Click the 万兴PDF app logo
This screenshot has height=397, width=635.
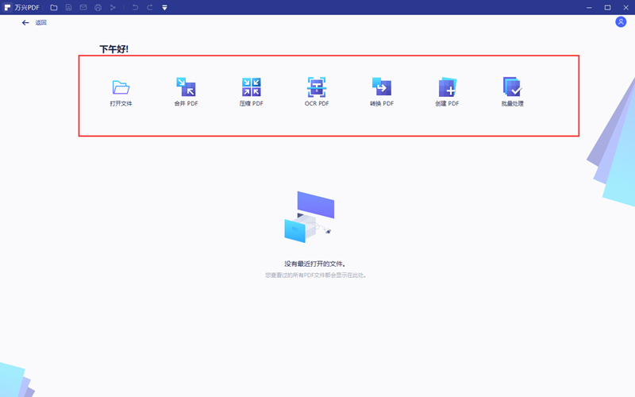pos(7,7)
